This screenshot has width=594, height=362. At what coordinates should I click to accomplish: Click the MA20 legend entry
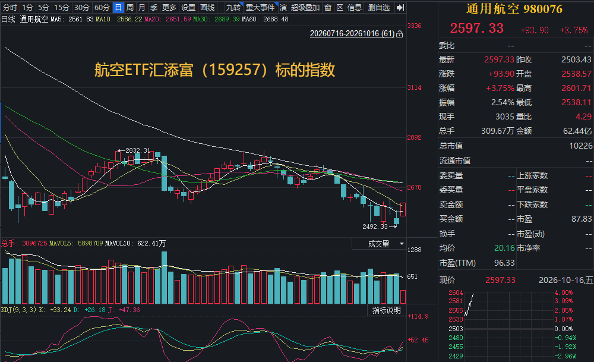pos(168,20)
